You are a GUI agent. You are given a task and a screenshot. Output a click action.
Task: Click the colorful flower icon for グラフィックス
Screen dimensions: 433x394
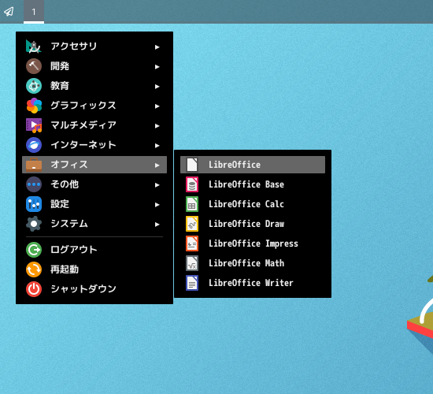(34, 106)
